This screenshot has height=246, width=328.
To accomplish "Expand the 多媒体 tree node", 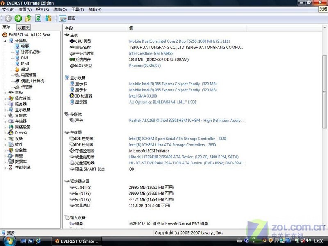I will coord(5,116).
